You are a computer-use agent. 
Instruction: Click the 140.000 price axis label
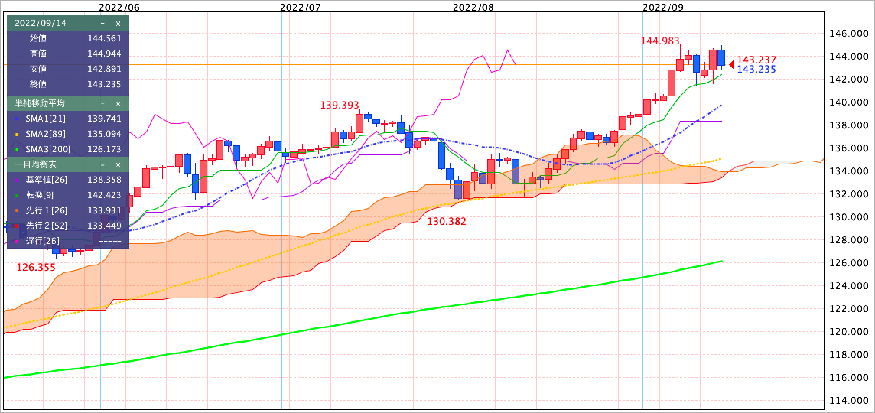[849, 102]
